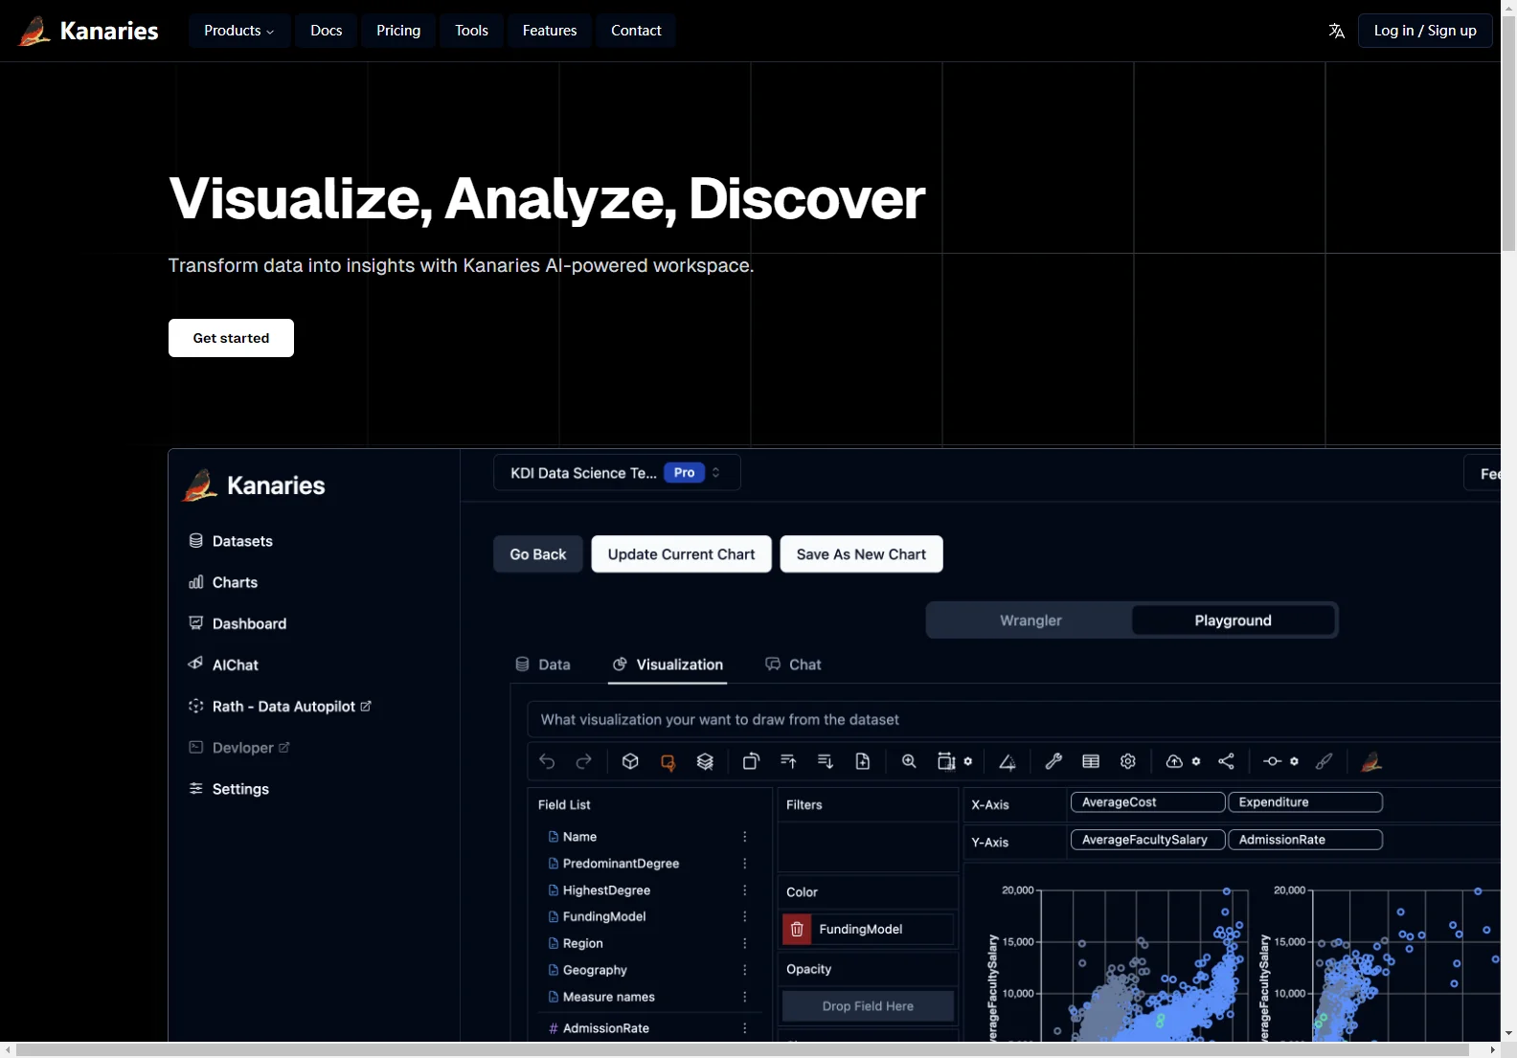The width and height of the screenshot is (1517, 1058).
Task: Click the Opacity Drop Field Here box
Action: coord(868,1006)
